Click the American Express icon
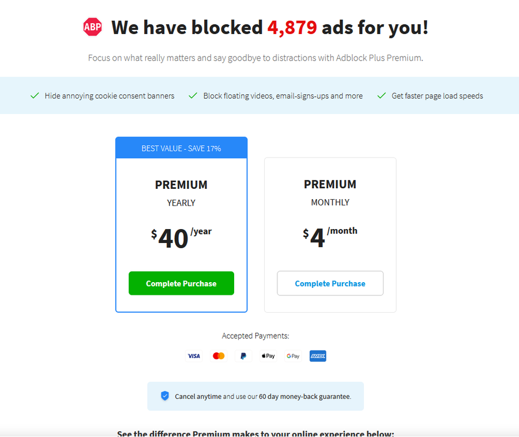 click(318, 356)
